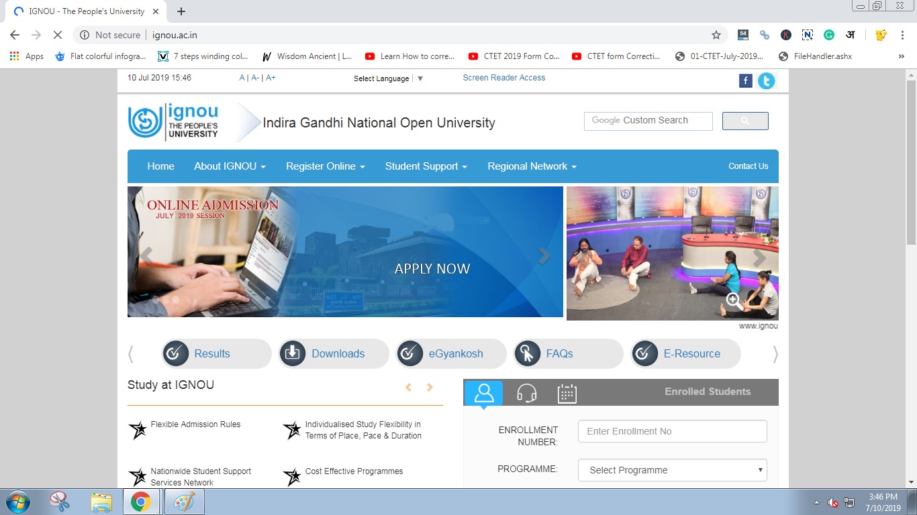
Task: Open the Downloads quick link
Action: coord(334,353)
